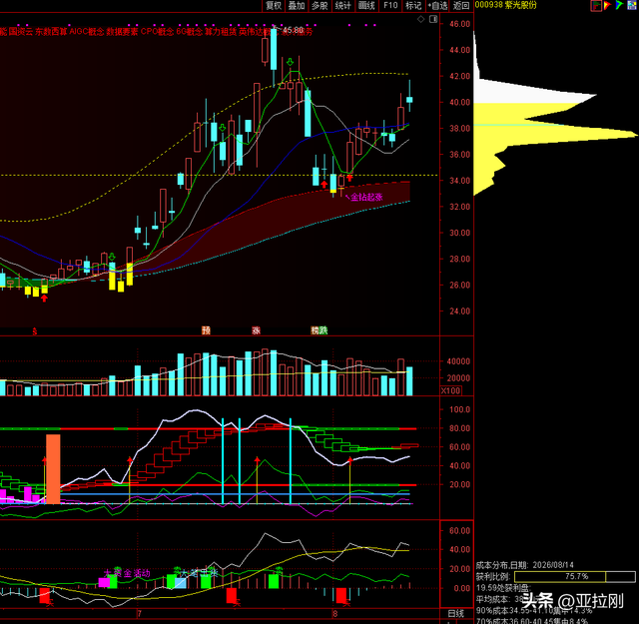The width and height of the screenshot is (639, 624).
Task: Open the F10 company info
Action: pyautogui.click(x=390, y=5)
